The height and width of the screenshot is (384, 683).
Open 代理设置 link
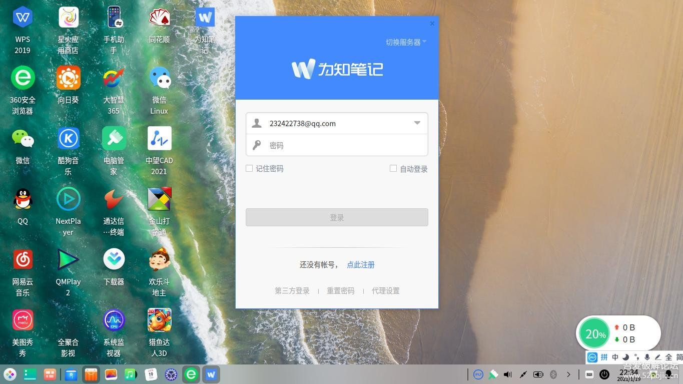386,290
